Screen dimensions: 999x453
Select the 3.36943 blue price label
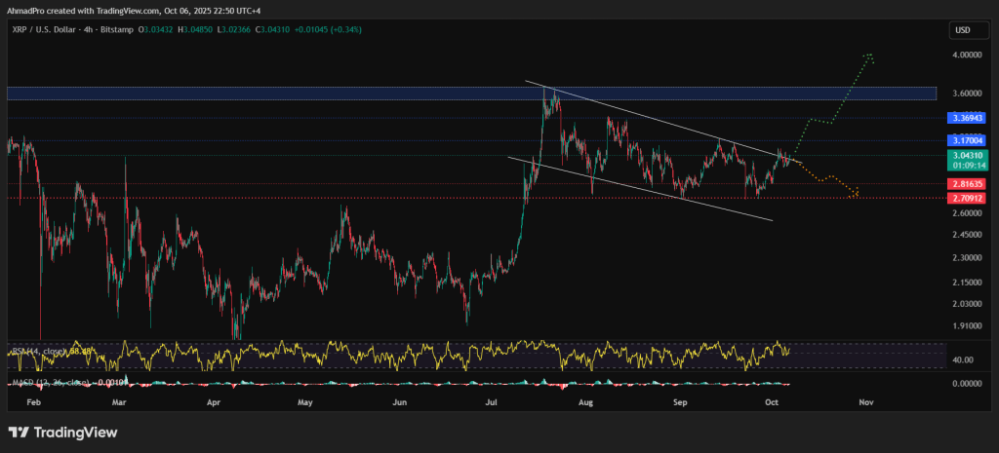[x=967, y=118]
